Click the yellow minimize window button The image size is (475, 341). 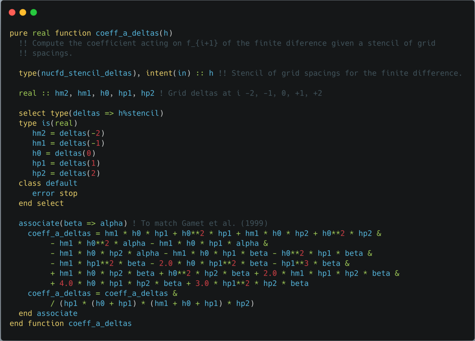coord(23,12)
